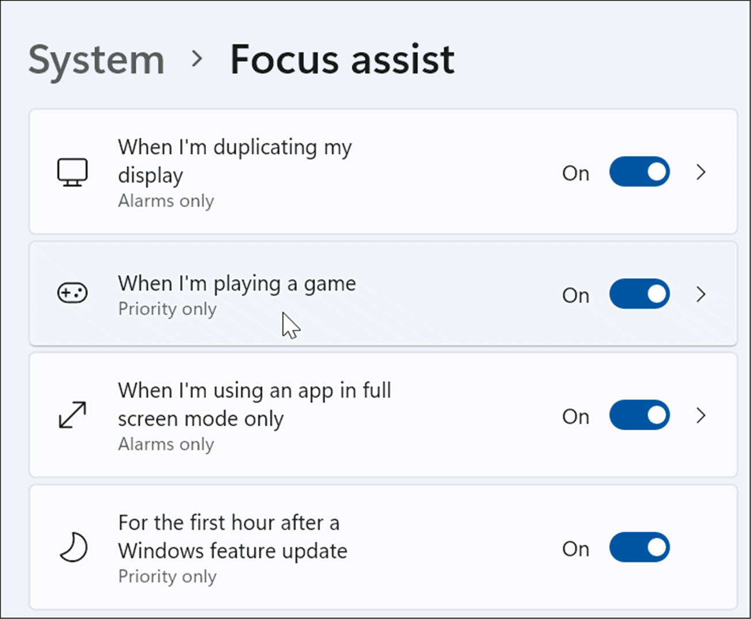This screenshot has width=751, height=619.
Task: Toggle off focus assist when duplicating display
Action: tap(640, 171)
